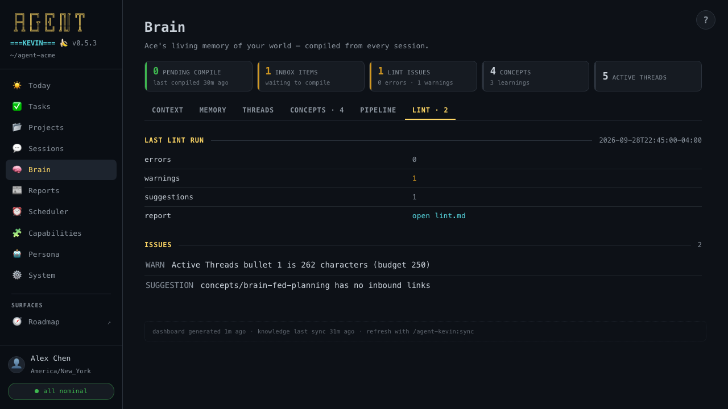728x409 pixels.
Task: Click the all nominal status button
Action: 61,391
